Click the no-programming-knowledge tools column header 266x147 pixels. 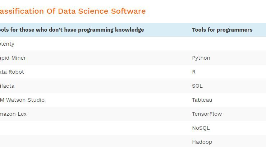[x=72, y=30]
